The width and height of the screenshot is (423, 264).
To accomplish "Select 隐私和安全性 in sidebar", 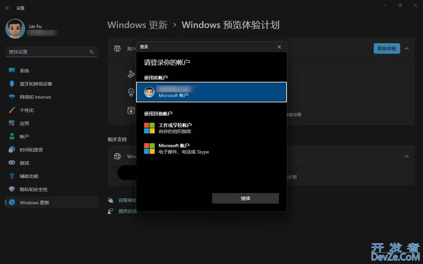I will [x=51, y=189].
